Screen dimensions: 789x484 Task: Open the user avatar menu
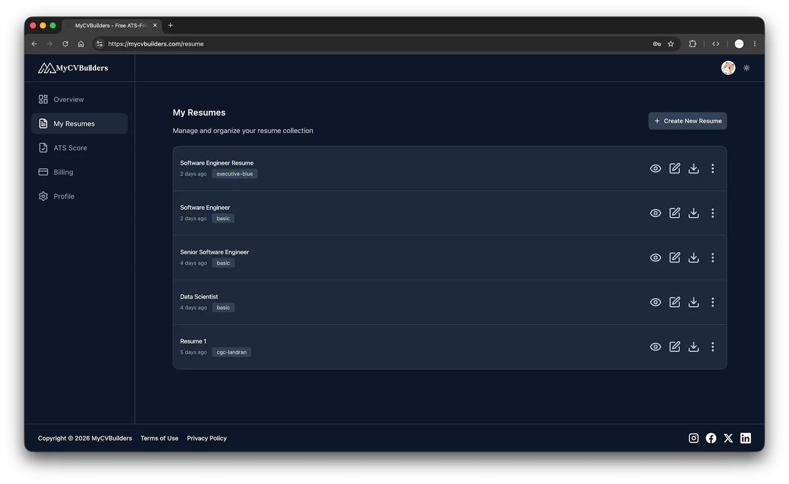pos(728,68)
